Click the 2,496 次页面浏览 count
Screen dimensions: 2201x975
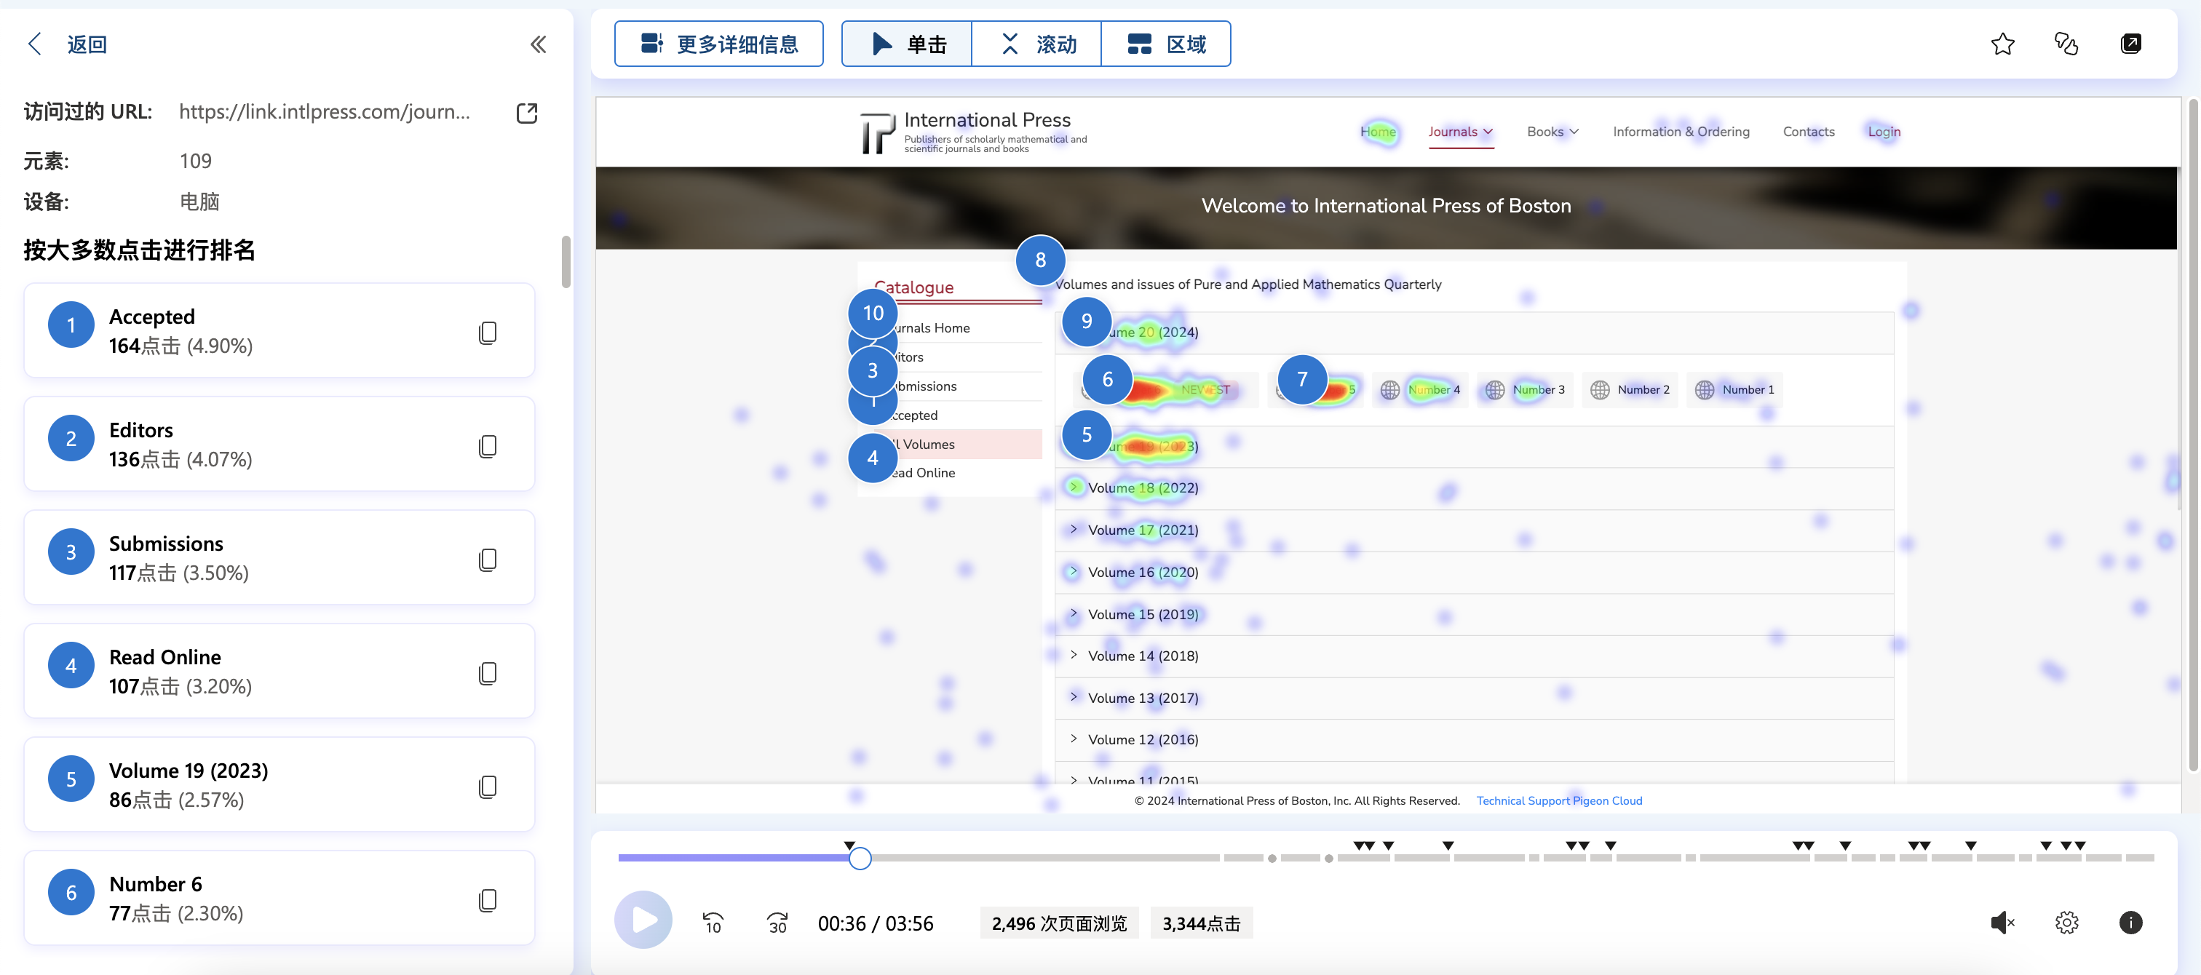pyautogui.click(x=1058, y=923)
